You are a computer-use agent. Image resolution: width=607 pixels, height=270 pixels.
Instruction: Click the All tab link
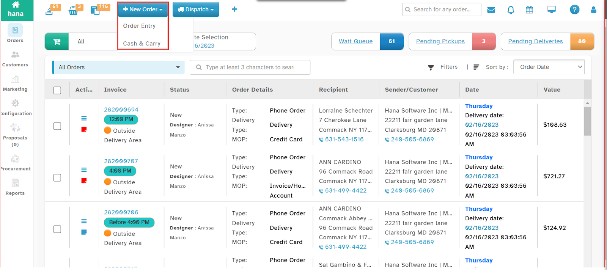click(81, 41)
